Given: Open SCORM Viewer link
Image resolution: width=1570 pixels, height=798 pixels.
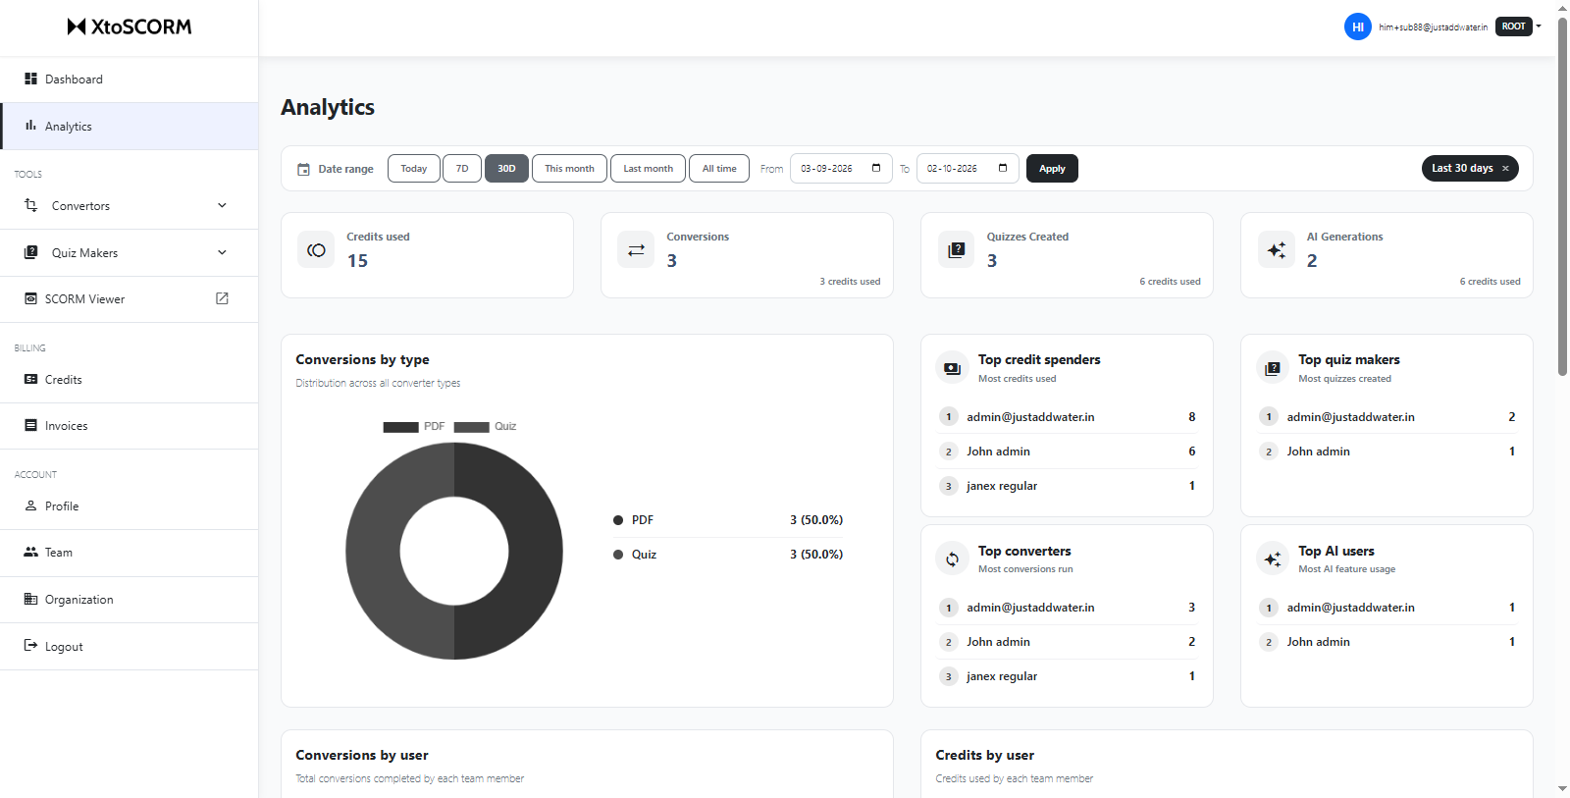Looking at the screenshot, I should click(x=130, y=299).
